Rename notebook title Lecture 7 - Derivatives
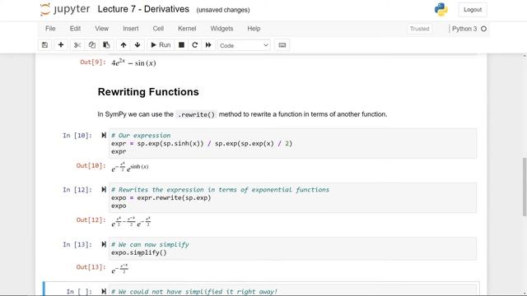Screen dimensions: 527x296 point(143,9)
